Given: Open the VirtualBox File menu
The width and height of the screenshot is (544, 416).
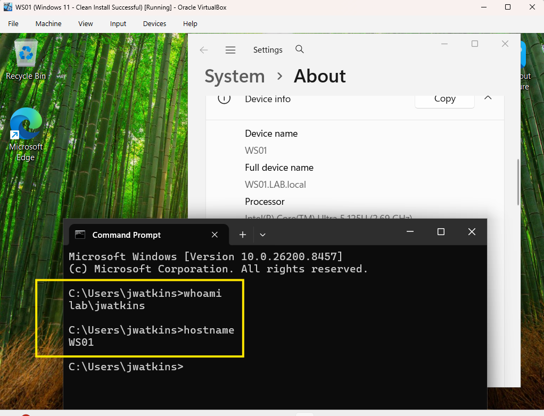Looking at the screenshot, I should 13,23.
